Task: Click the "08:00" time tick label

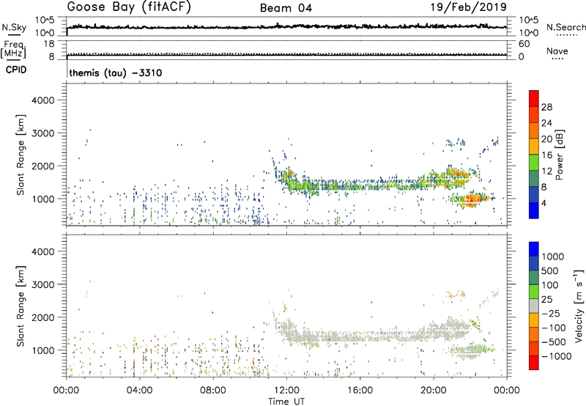Action: point(213,391)
